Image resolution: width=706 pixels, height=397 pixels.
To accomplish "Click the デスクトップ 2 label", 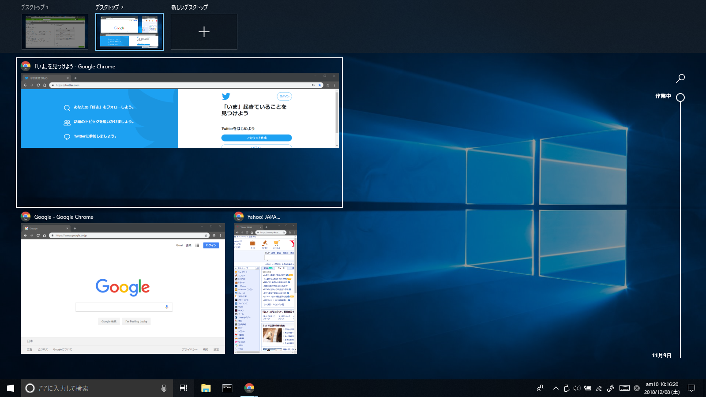I will [x=109, y=7].
